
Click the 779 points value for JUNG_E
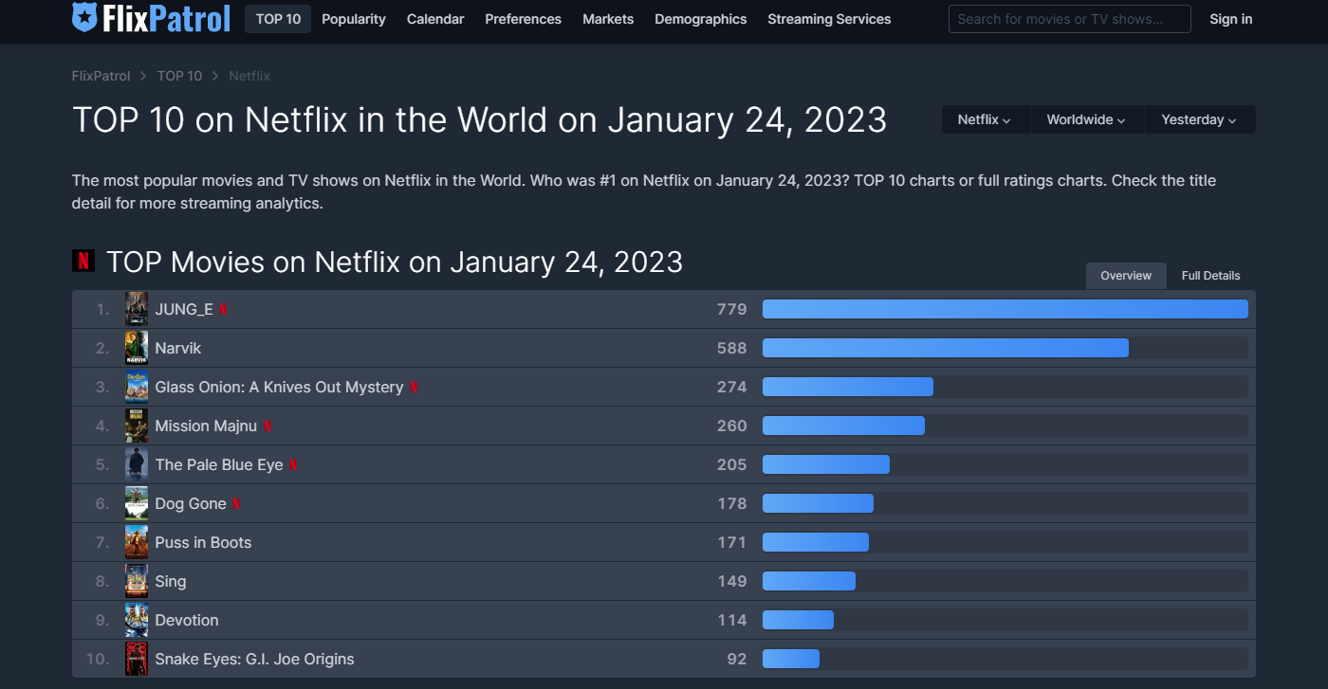click(732, 310)
